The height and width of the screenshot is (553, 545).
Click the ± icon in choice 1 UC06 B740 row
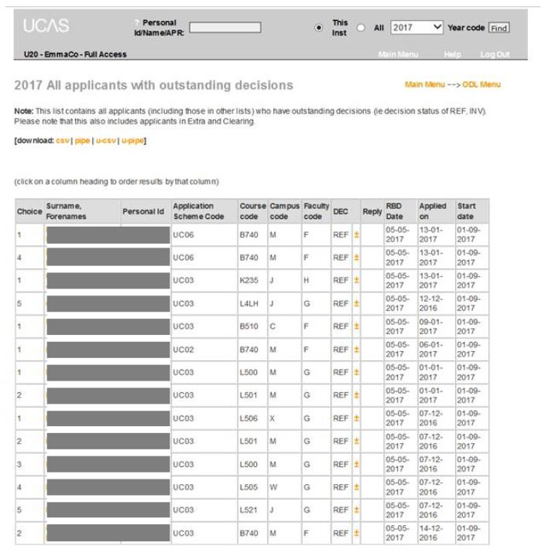[357, 234]
